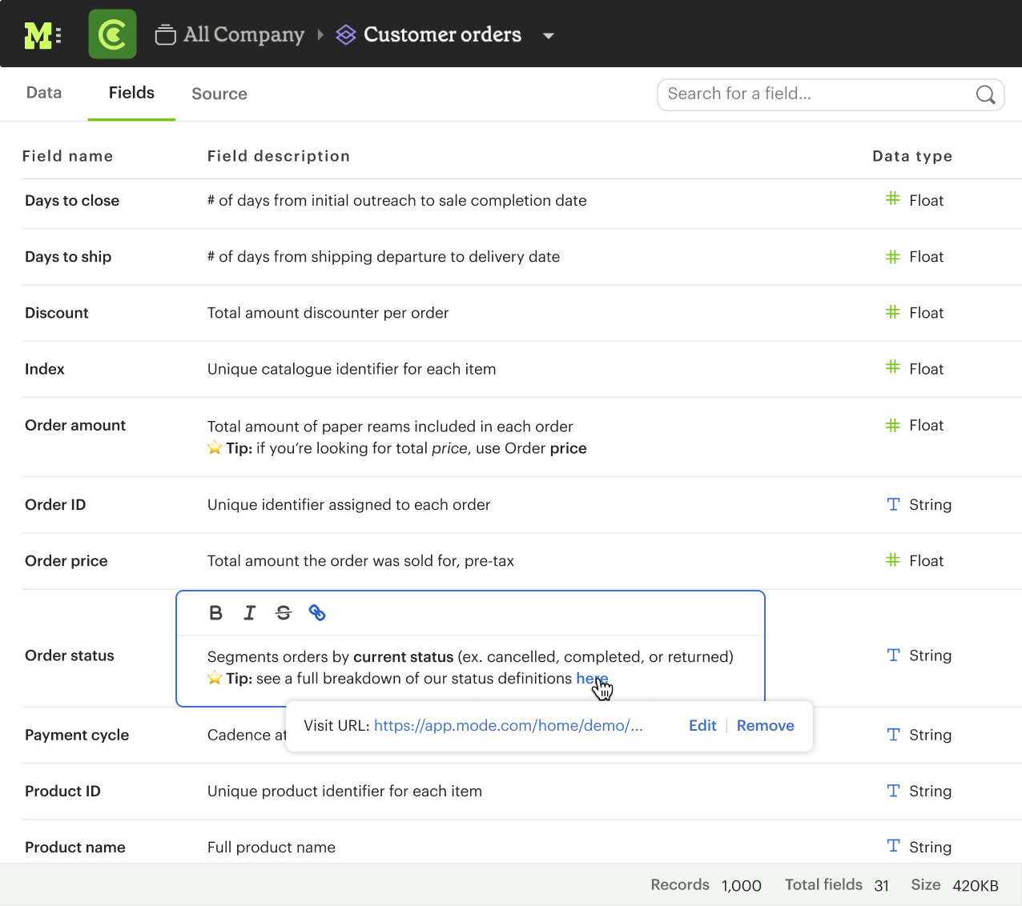Select the Fields tab
Screen dimensions: 1022x906
[x=131, y=93]
